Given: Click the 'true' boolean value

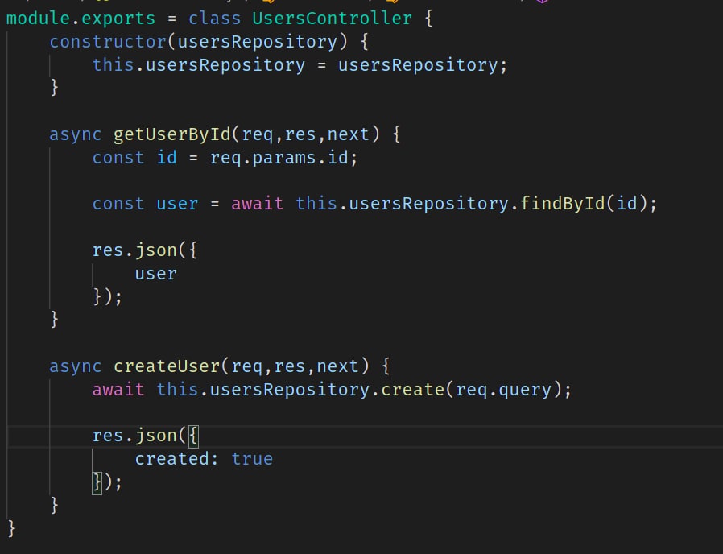Looking at the screenshot, I should pyautogui.click(x=252, y=459).
